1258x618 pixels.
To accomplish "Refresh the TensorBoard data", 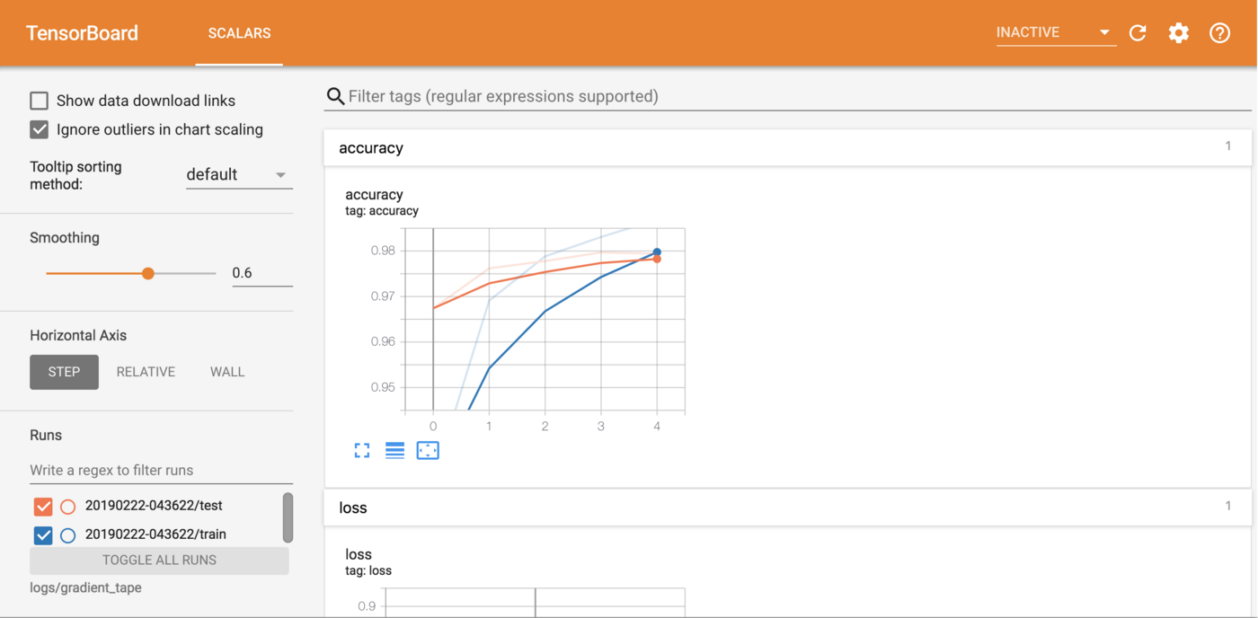I will tap(1137, 32).
